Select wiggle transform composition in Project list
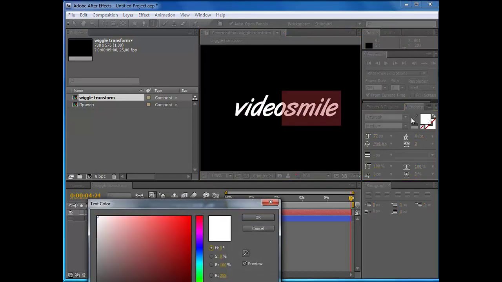 pos(97,98)
